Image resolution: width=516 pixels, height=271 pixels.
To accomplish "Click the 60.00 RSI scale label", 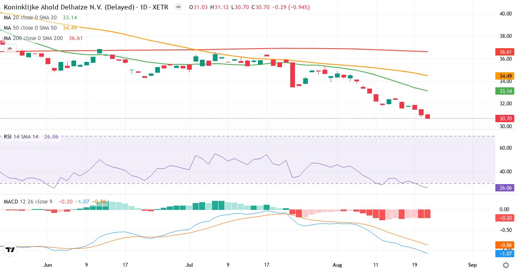I will tap(506, 148).
